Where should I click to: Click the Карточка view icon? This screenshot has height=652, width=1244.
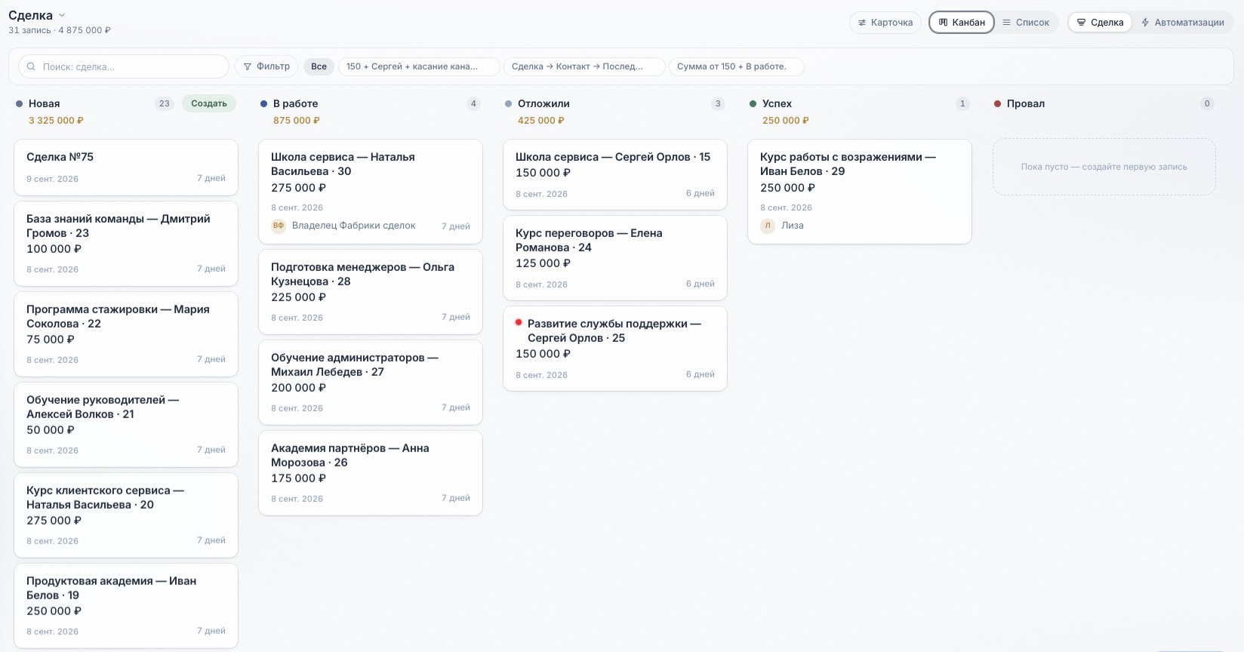[862, 23]
